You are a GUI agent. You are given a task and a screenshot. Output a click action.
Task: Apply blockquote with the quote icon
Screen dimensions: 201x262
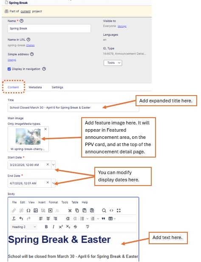[x=103, y=219]
